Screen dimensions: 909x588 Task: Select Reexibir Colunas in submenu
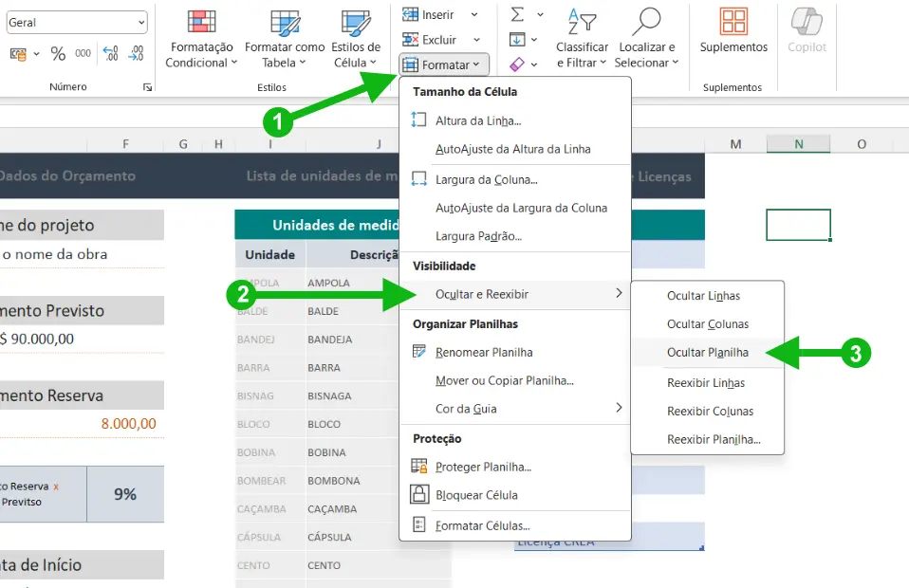click(x=707, y=412)
